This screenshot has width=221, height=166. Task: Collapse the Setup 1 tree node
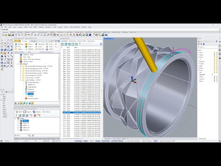click(x=18, y=64)
